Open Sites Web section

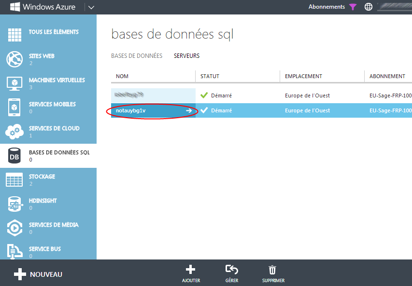(48, 59)
